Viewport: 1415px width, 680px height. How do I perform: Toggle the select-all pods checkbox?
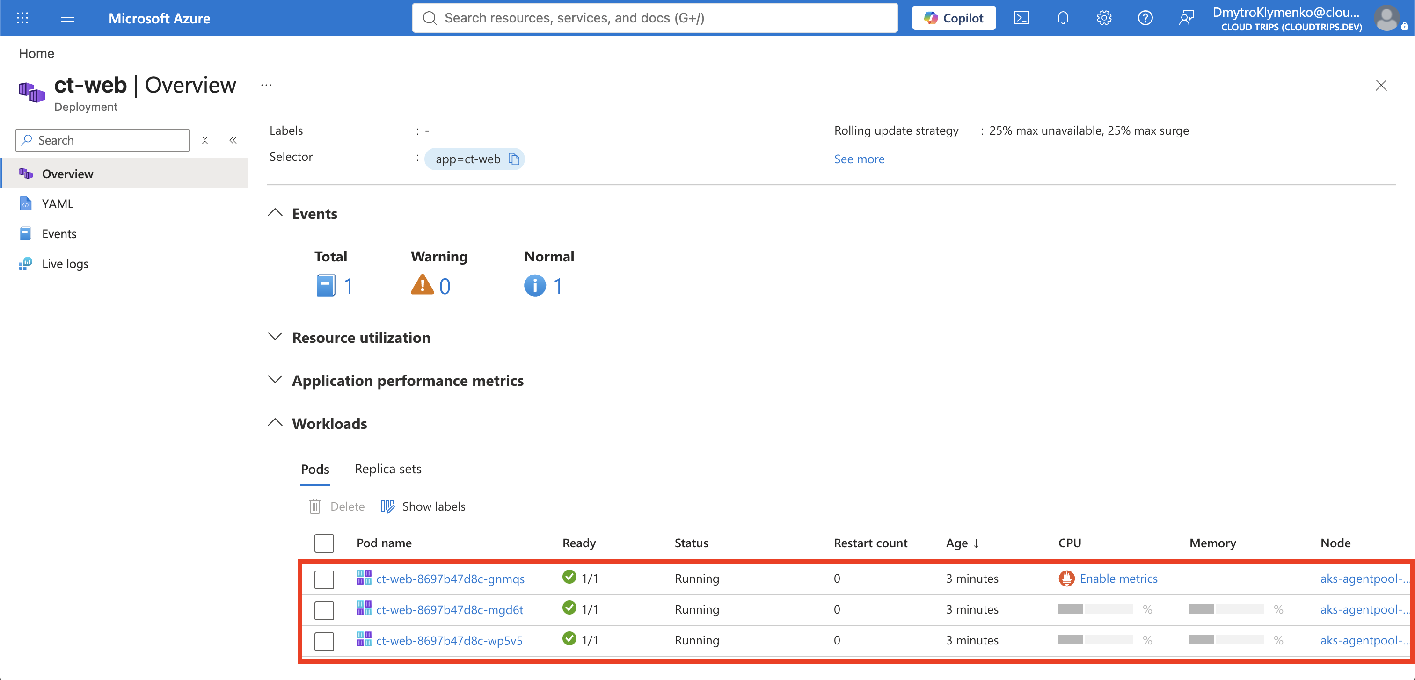[x=324, y=543]
